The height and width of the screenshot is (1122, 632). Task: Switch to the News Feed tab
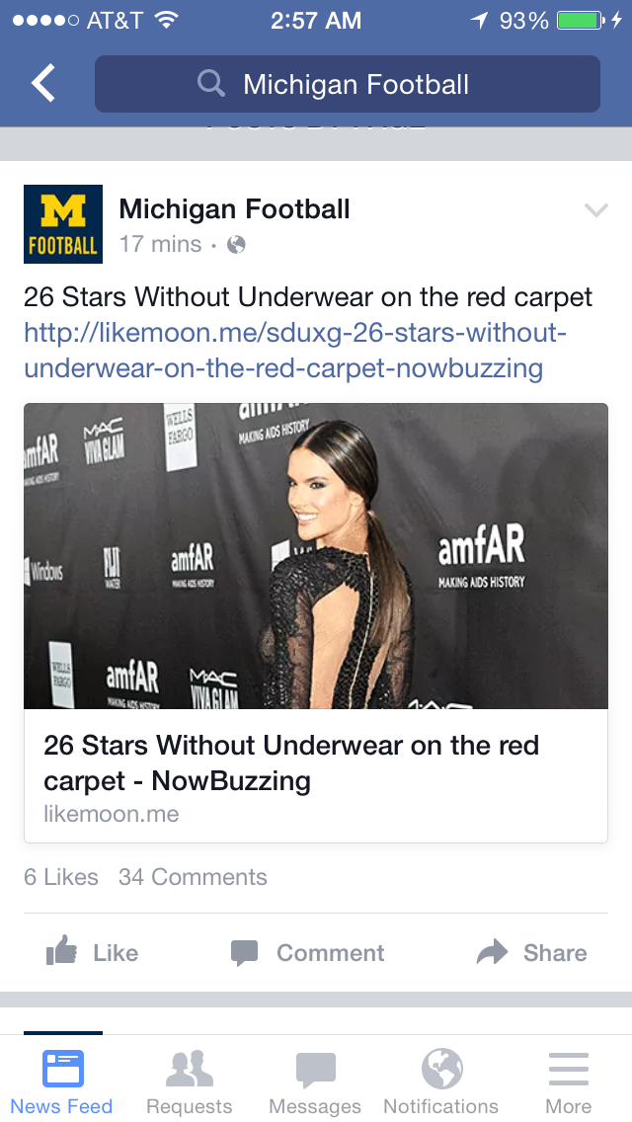[61, 1081]
